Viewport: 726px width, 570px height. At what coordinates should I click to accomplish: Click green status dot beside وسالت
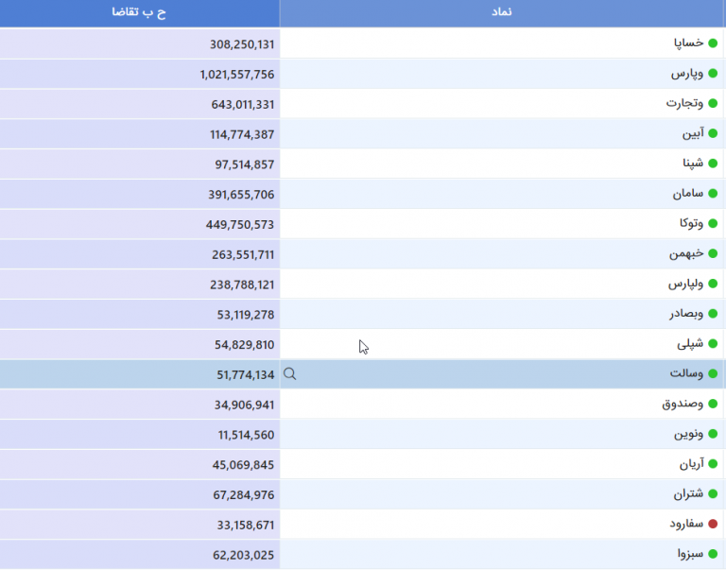[x=713, y=373]
